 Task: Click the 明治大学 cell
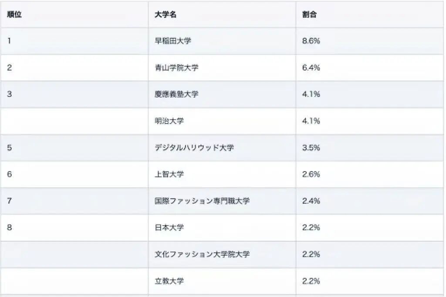coord(169,121)
